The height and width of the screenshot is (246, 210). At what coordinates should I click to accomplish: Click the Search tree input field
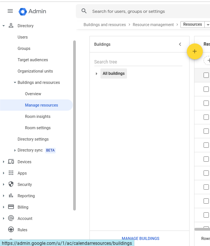pos(138,62)
